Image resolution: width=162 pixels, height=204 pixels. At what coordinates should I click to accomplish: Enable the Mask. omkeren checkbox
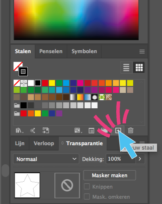[x=87, y=197]
